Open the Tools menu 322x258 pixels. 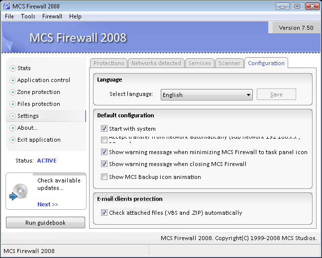tap(28, 16)
